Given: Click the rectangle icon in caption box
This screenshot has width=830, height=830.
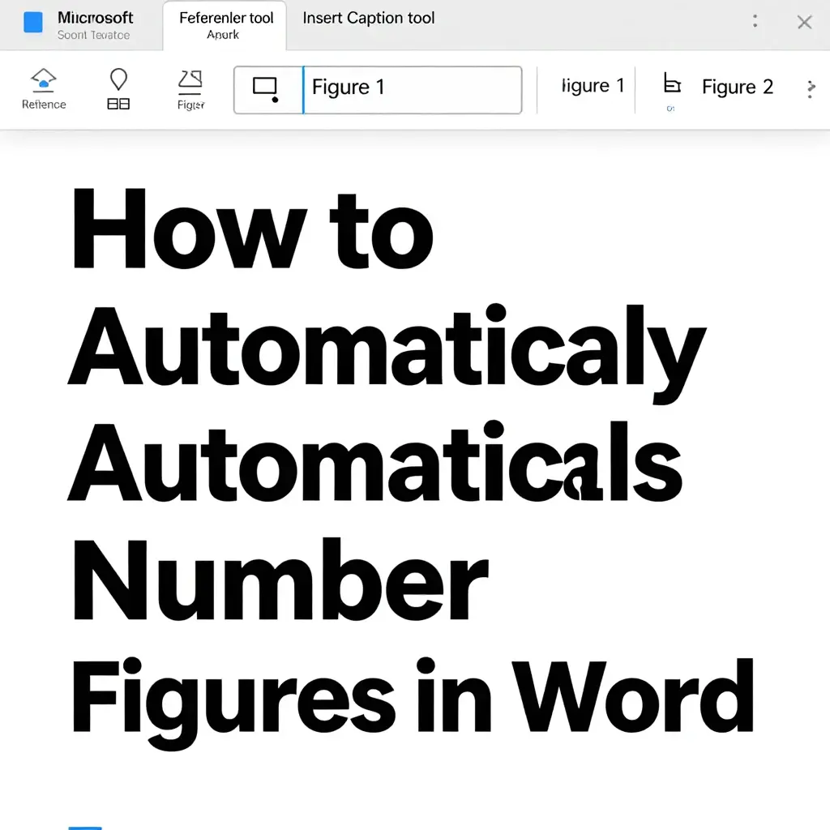Looking at the screenshot, I should point(266,89).
